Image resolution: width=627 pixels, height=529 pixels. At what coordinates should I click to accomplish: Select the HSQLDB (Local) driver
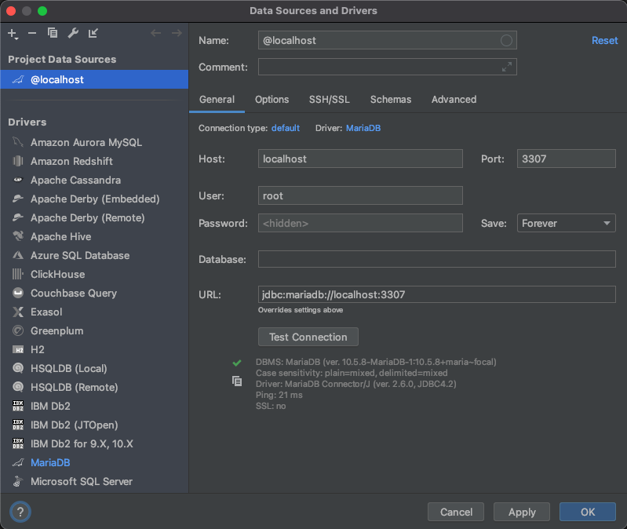click(x=94, y=368)
